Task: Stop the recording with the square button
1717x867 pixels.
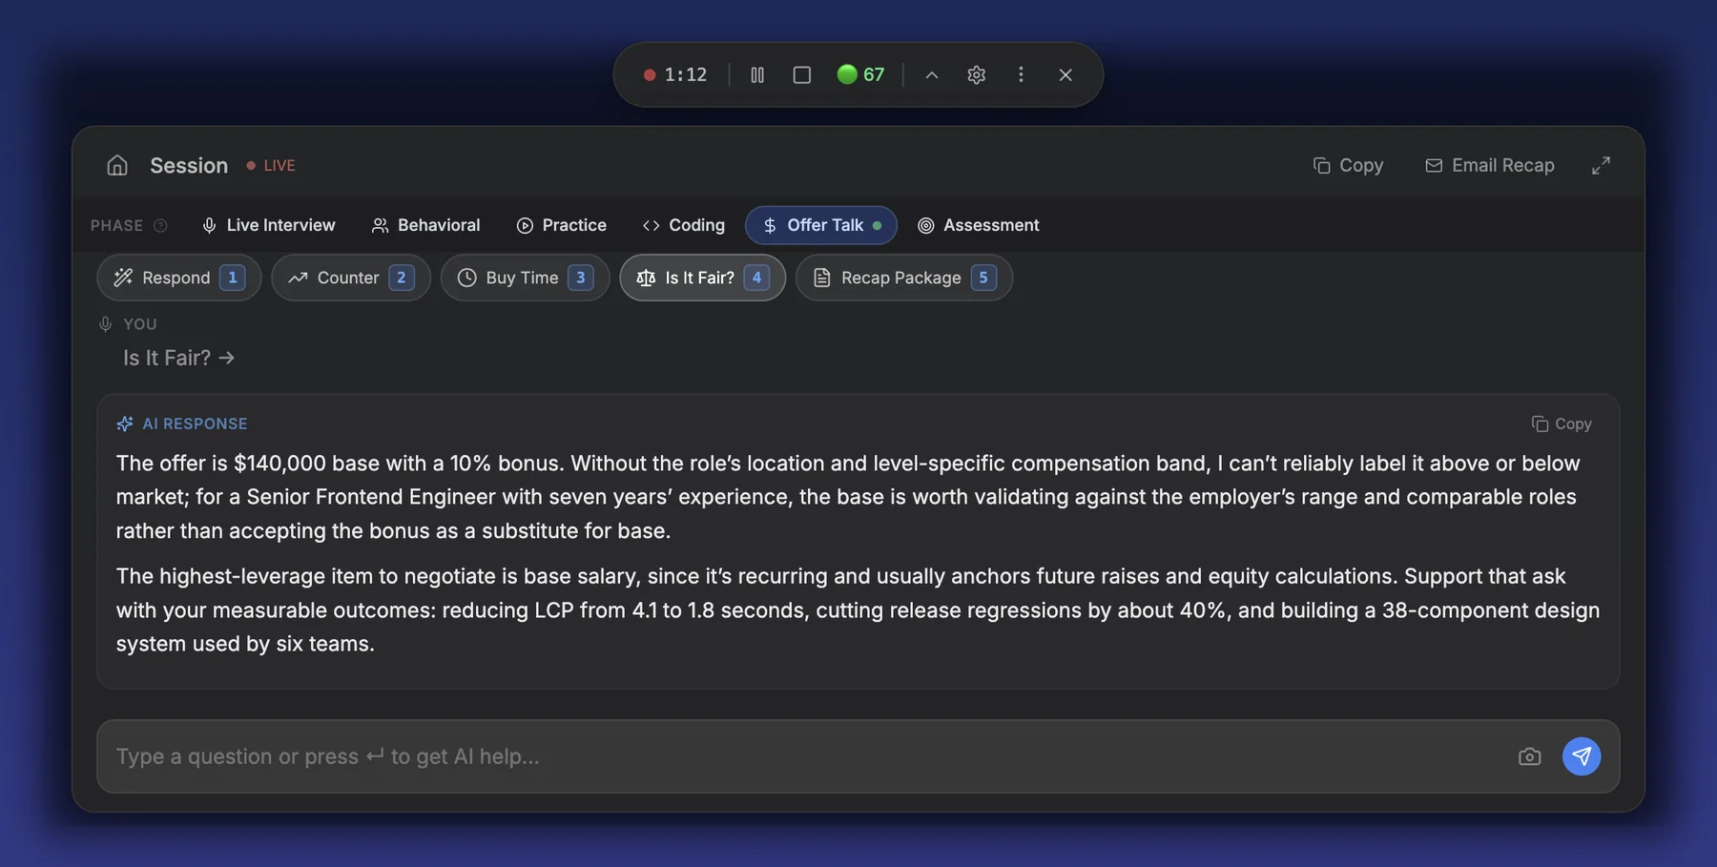Action: (x=802, y=74)
